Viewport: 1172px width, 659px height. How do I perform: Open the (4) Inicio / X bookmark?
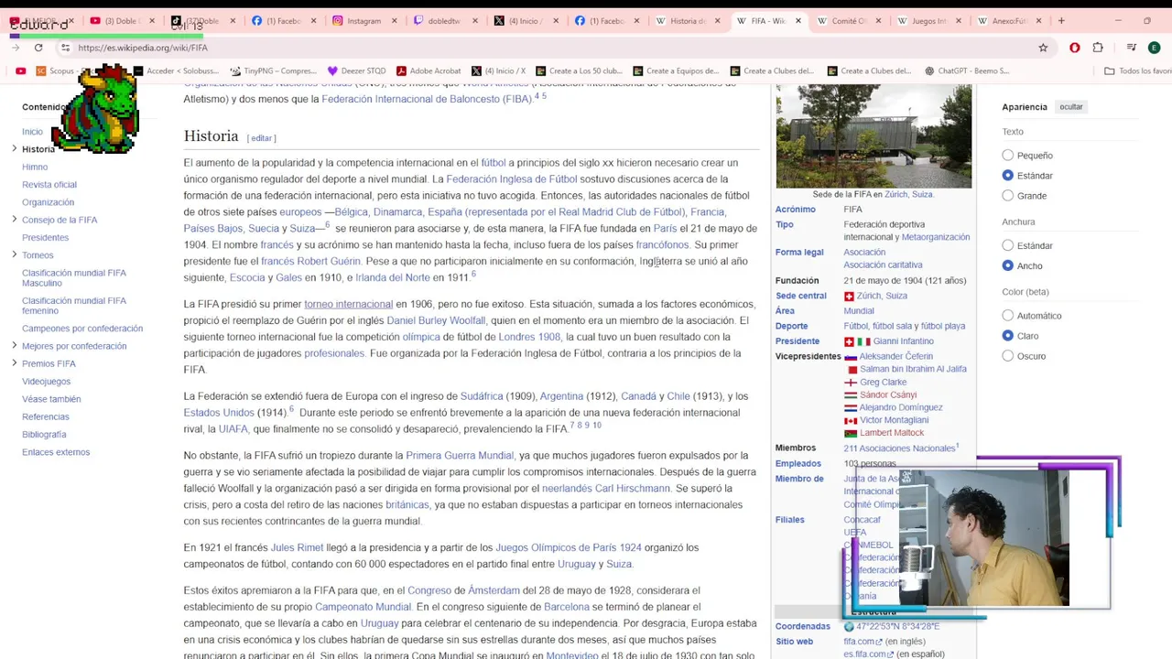click(498, 70)
